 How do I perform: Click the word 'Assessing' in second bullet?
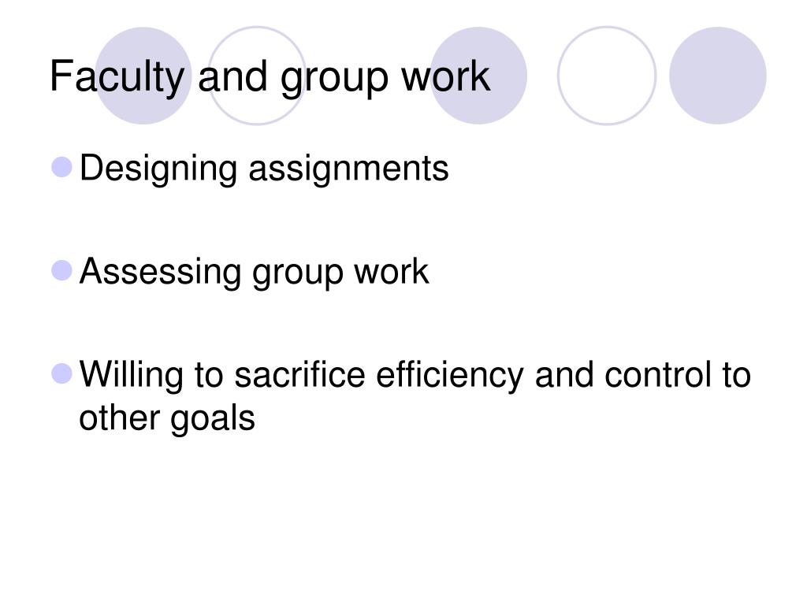click(x=160, y=272)
